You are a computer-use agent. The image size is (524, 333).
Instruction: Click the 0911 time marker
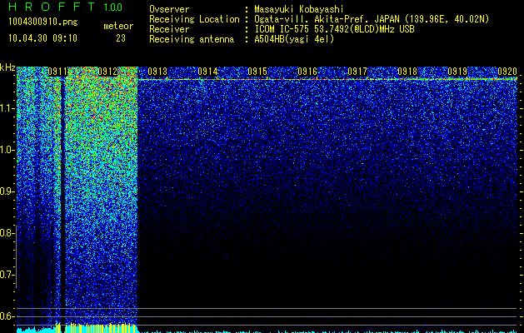click(57, 72)
